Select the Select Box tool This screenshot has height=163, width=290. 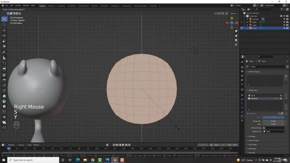4,19
